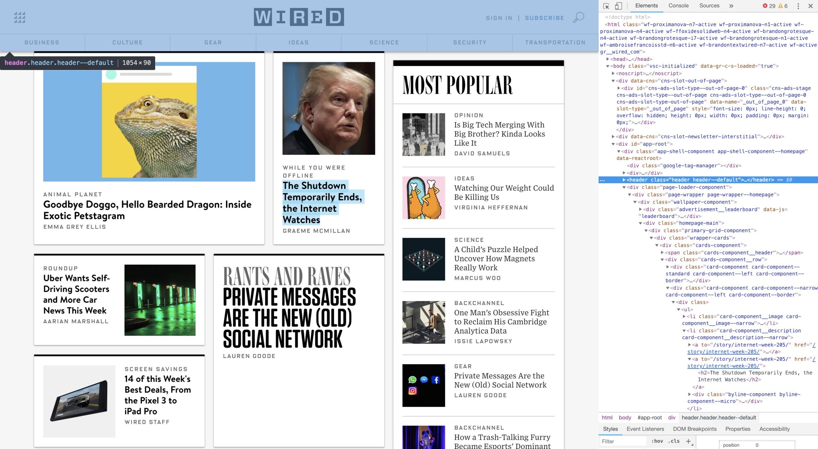Open the Styles pane tab

pyautogui.click(x=610, y=429)
